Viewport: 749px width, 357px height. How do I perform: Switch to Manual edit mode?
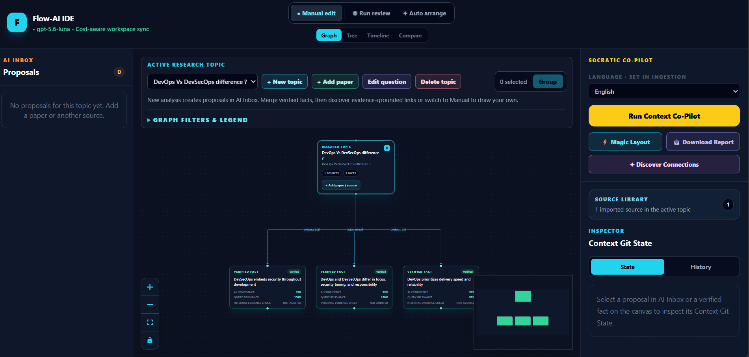pyautogui.click(x=316, y=13)
